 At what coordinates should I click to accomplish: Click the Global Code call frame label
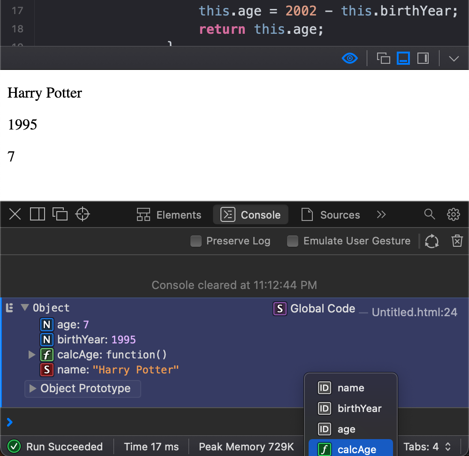tap(323, 309)
